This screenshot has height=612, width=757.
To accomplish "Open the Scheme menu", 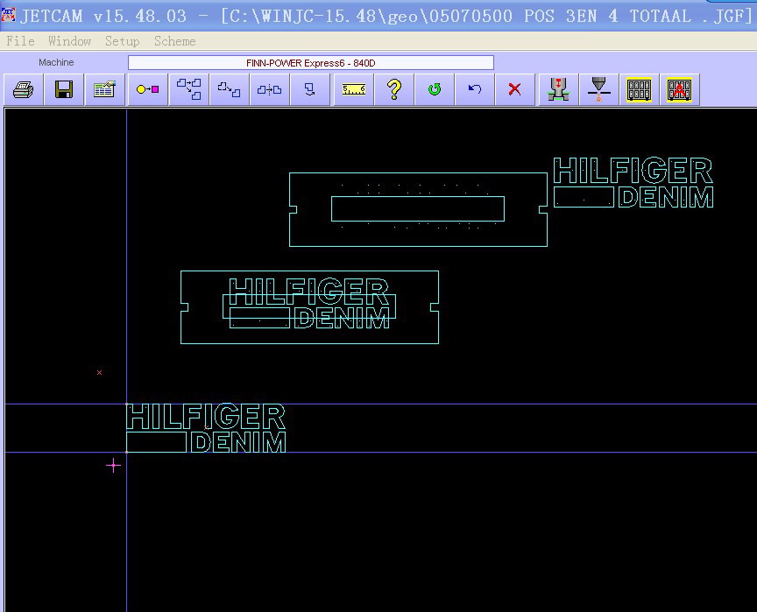I will (174, 41).
